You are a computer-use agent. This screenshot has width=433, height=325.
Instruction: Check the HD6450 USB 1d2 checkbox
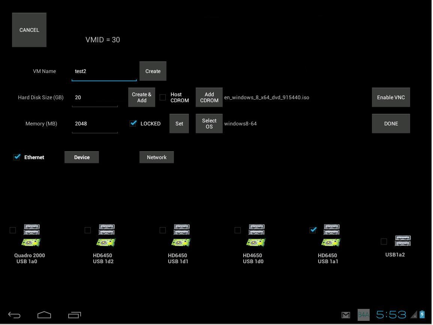tap(88, 230)
